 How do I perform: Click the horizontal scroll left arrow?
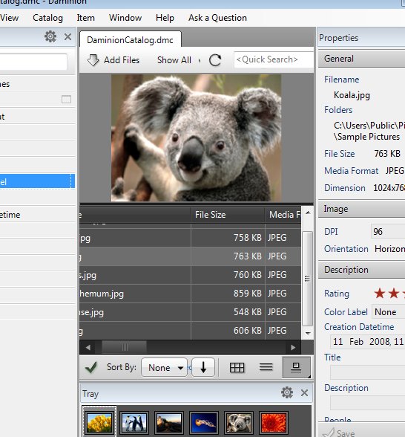click(x=88, y=348)
